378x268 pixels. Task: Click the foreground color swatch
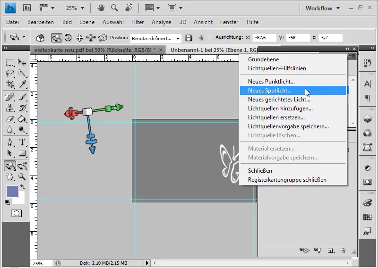coord(12,191)
